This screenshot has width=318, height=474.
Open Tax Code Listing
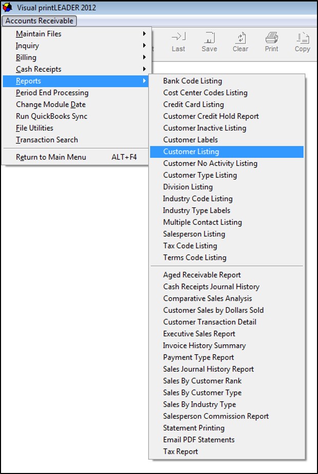[227, 246]
